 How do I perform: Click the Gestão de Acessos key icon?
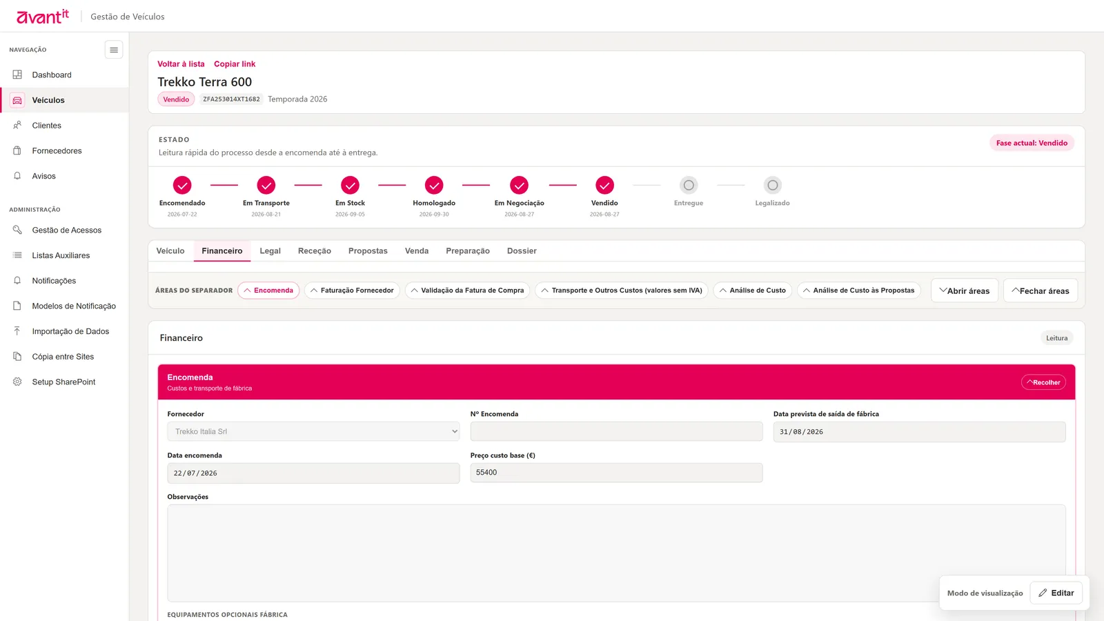point(17,230)
